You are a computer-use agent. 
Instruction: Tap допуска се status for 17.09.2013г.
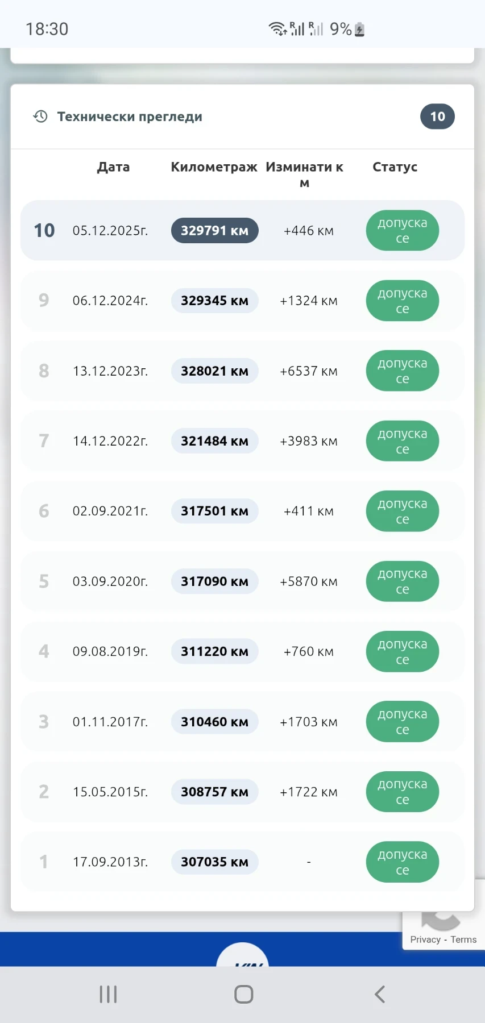402,862
